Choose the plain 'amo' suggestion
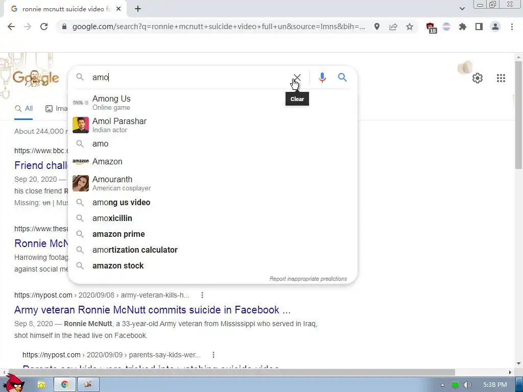523x392 pixels. 212,143
